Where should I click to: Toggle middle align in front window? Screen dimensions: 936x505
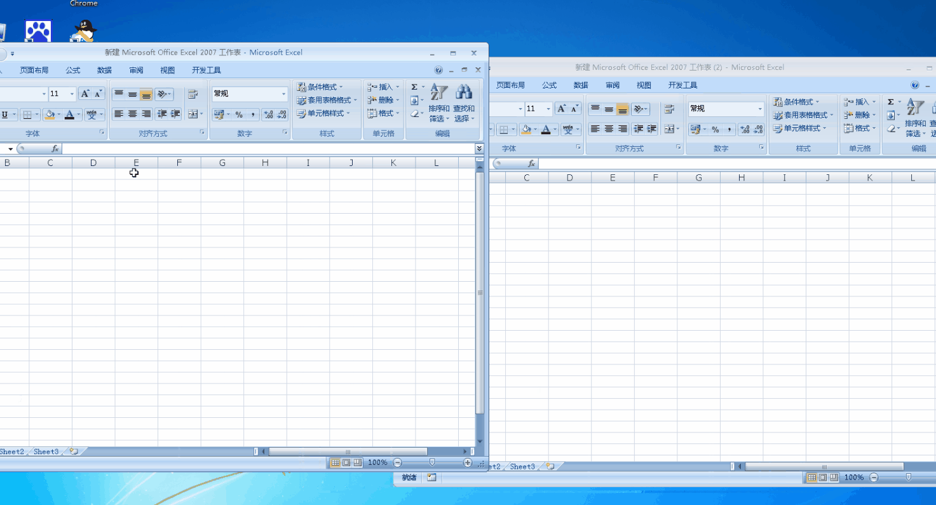click(132, 94)
